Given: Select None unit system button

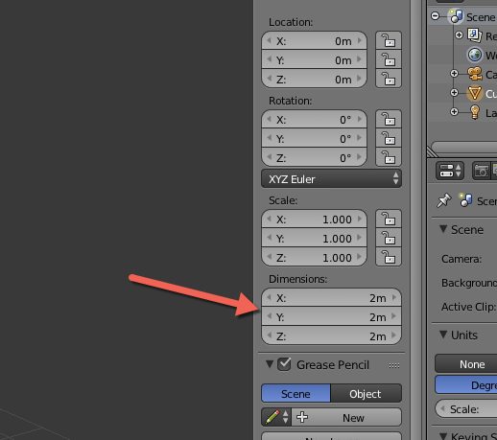Looking at the screenshot, I should click(x=472, y=364).
